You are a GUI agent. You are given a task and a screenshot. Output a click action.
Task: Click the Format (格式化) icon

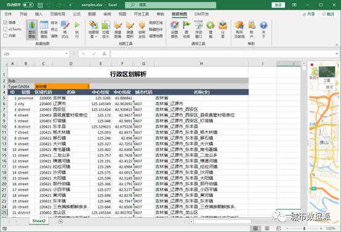65,29
